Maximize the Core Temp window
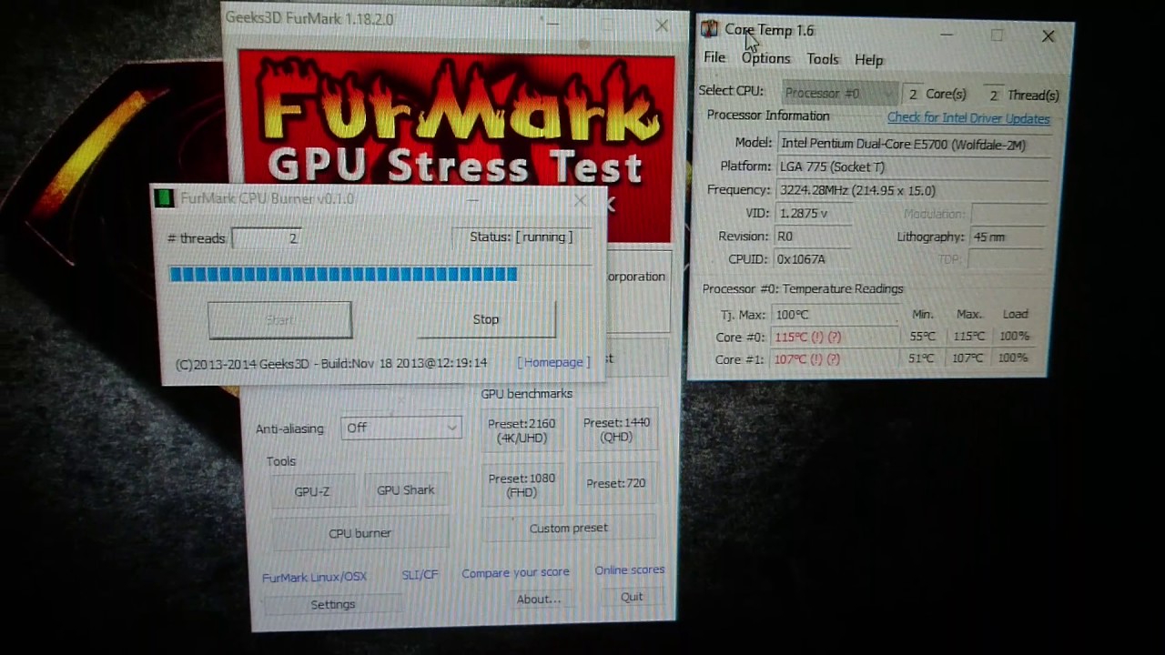Image resolution: width=1165 pixels, height=655 pixels. pyautogui.click(x=998, y=35)
